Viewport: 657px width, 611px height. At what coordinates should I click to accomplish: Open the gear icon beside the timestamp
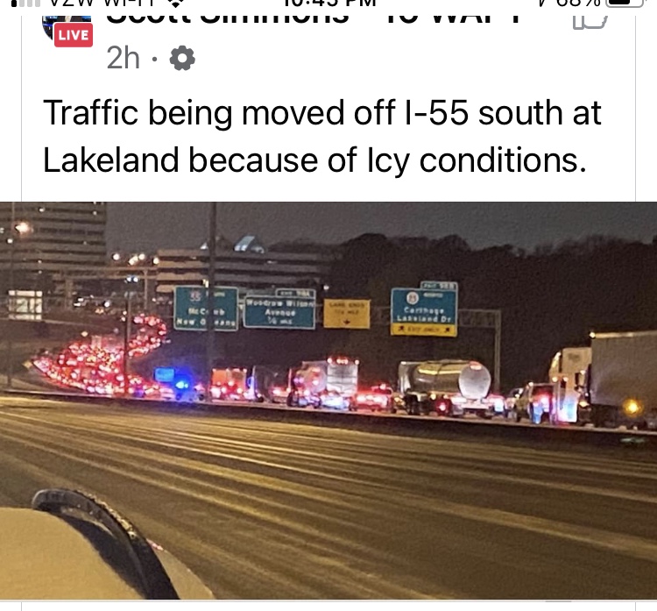click(x=182, y=58)
